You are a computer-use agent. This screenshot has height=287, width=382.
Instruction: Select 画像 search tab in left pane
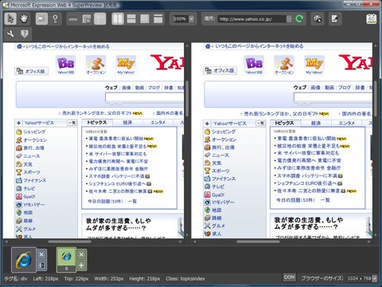click(x=127, y=88)
